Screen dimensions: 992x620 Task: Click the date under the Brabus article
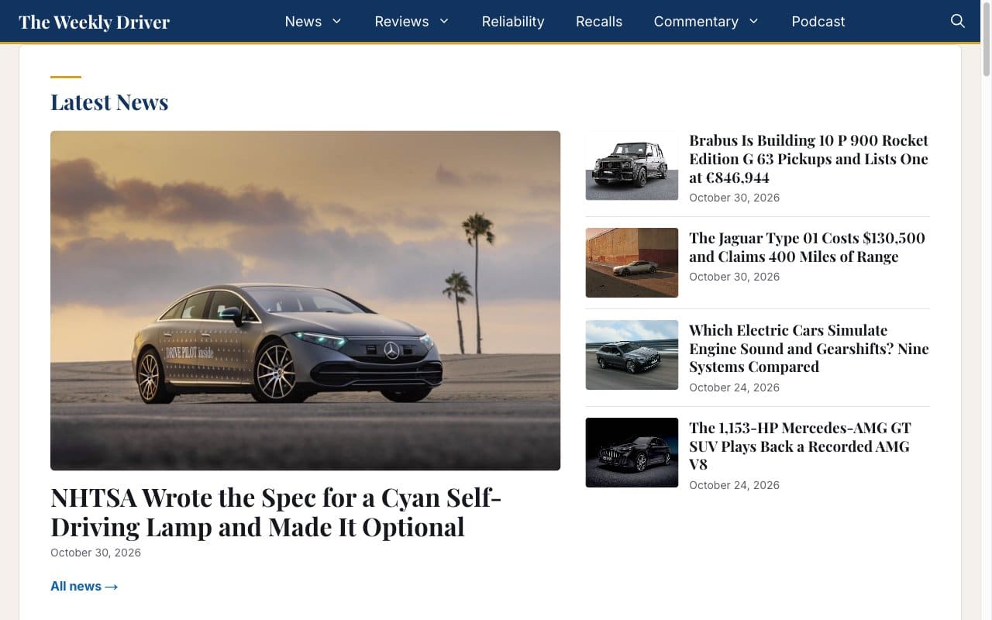[x=734, y=198]
